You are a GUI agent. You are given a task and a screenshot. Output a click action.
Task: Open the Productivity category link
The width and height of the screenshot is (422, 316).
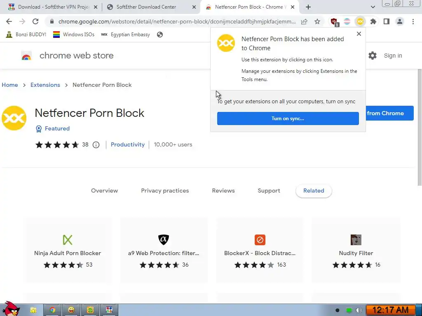pyautogui.click(x=128, y=144)
